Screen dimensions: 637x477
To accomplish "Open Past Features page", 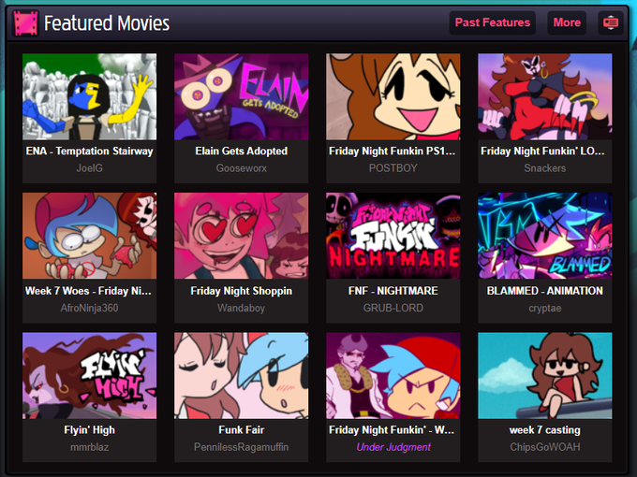I will coord(493,22).
